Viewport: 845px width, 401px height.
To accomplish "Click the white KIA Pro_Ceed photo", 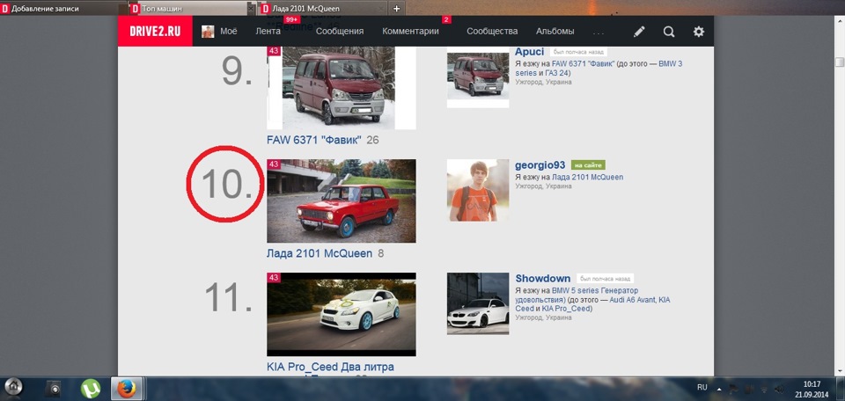I will point(342,314).
